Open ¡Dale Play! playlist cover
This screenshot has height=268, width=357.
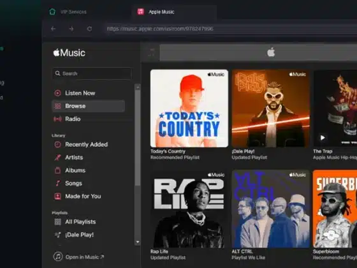[x=271, y=108]
